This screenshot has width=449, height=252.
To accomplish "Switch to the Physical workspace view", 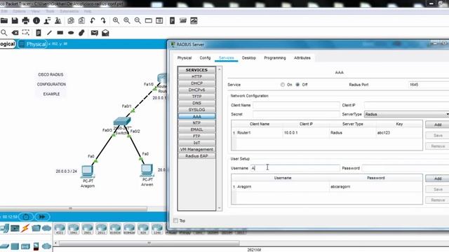I will [x=32, y=44].
